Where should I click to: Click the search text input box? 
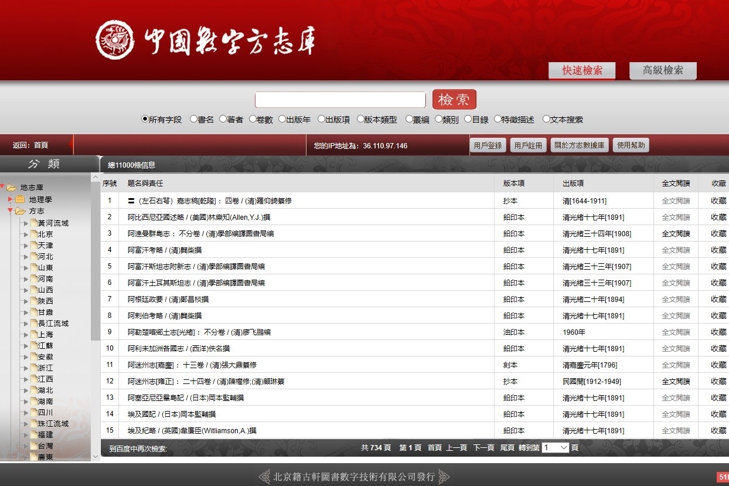coord(340,100)
